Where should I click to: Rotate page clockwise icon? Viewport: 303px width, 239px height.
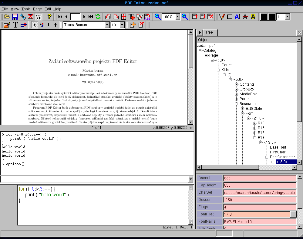(116, 17)
